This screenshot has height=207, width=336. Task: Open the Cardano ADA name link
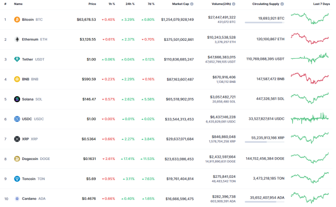click(x=34, y=199)
